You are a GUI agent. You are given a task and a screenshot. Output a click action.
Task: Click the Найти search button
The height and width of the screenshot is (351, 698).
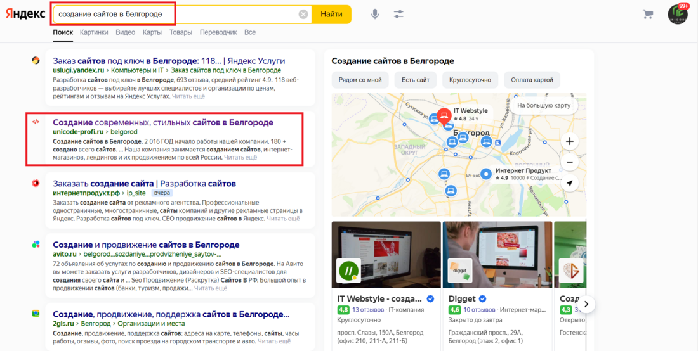331,14
